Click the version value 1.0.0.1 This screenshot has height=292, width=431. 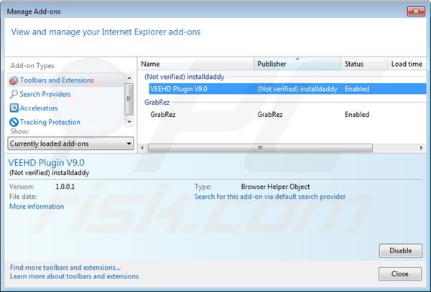click(x=65, y=187)
